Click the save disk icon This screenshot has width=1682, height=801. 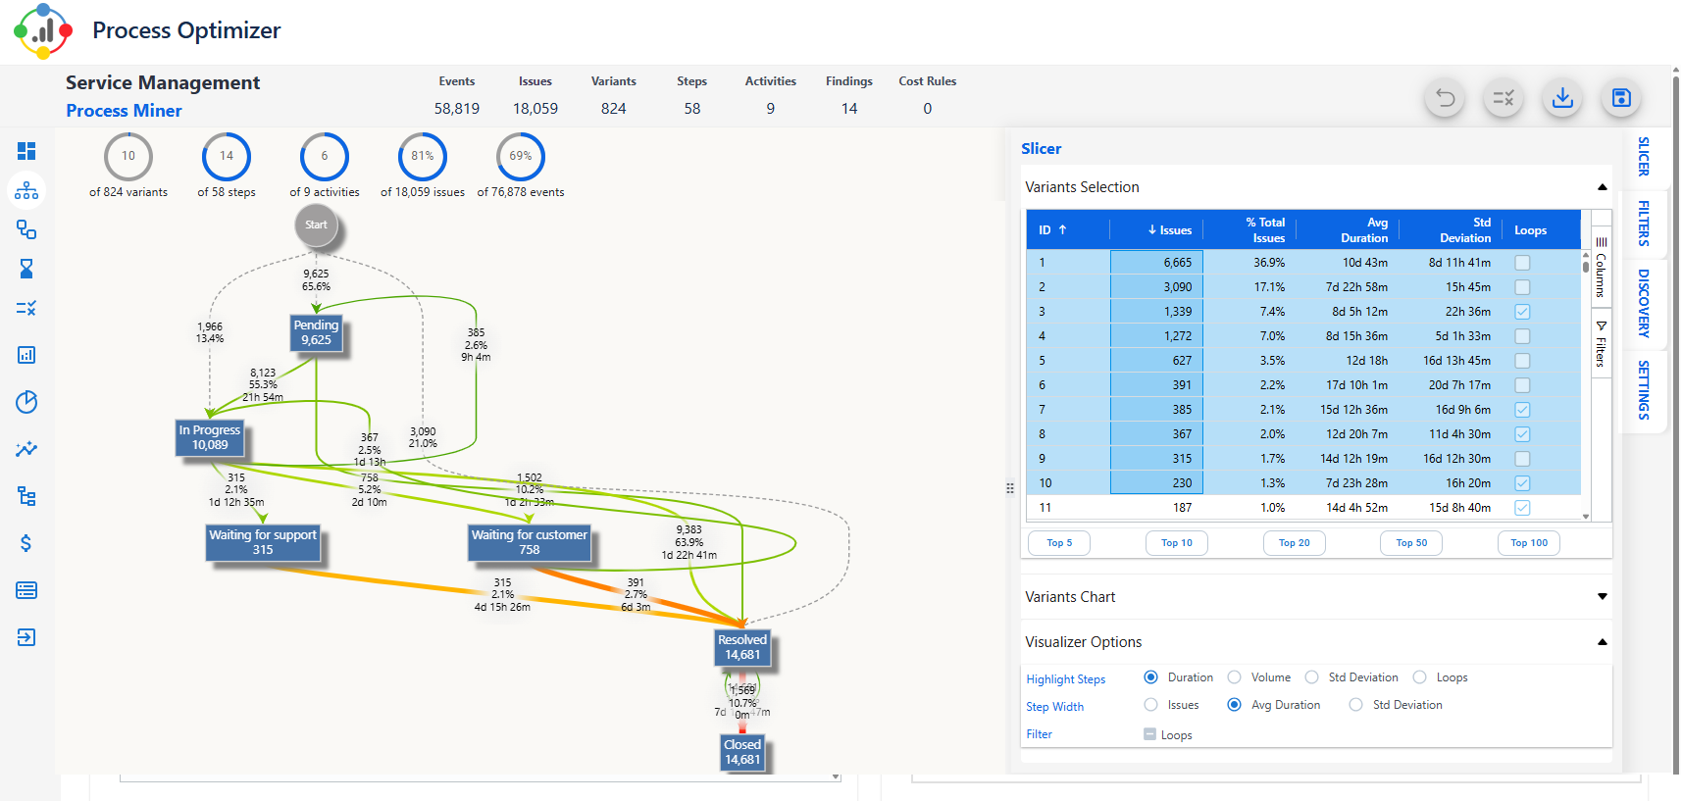1621,98
